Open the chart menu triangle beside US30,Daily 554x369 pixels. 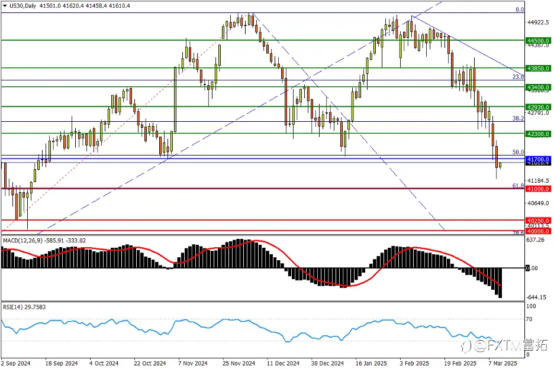5,6
